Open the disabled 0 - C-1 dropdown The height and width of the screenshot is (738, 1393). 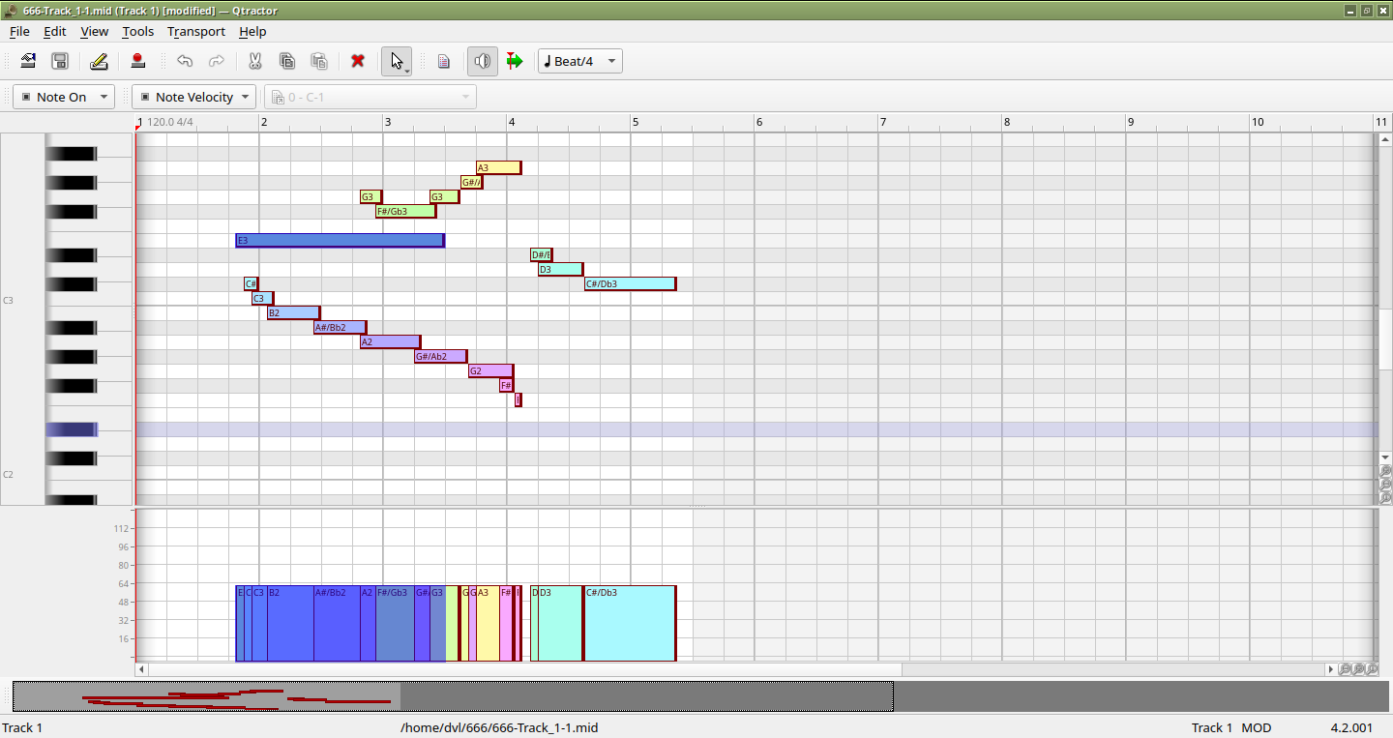coord(370,97)
